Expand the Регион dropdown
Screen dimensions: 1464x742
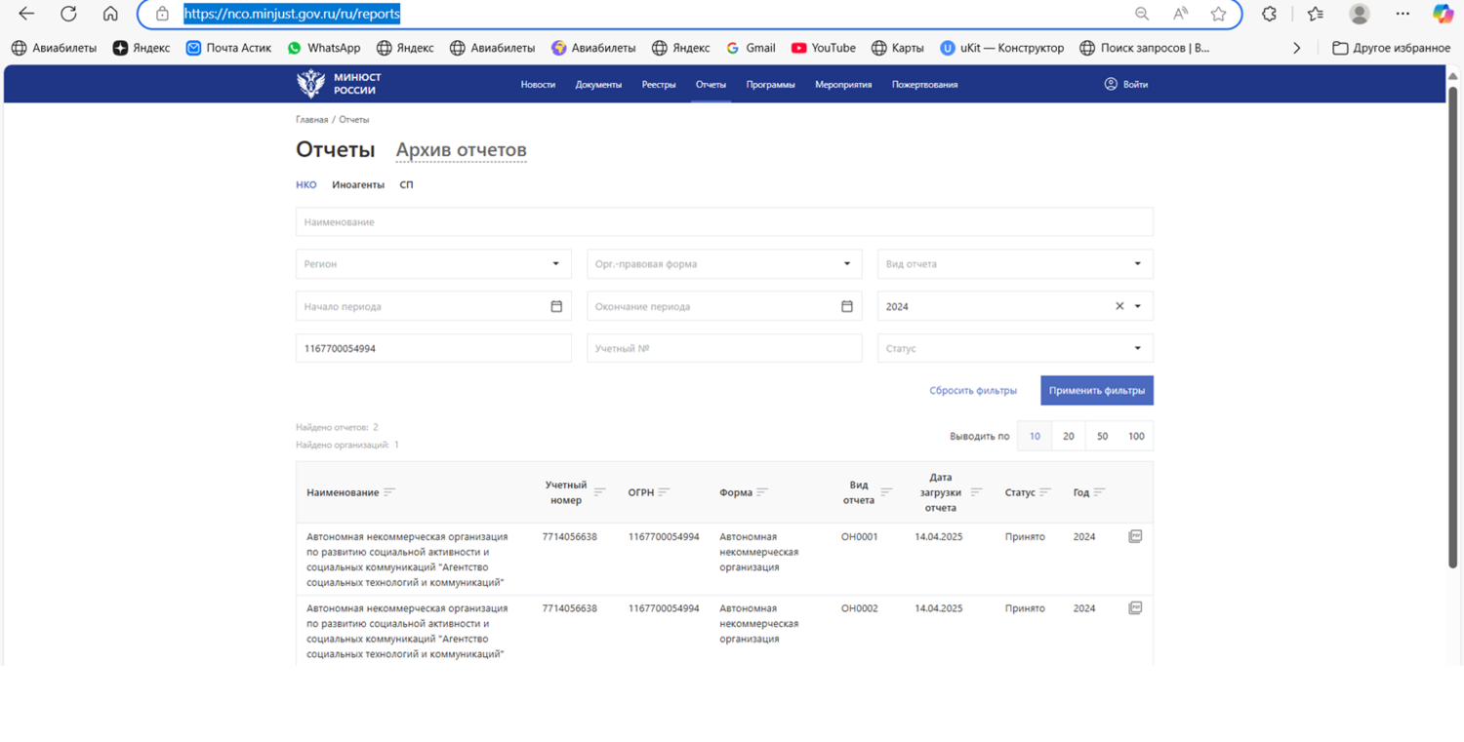click(x=556, y=264)
